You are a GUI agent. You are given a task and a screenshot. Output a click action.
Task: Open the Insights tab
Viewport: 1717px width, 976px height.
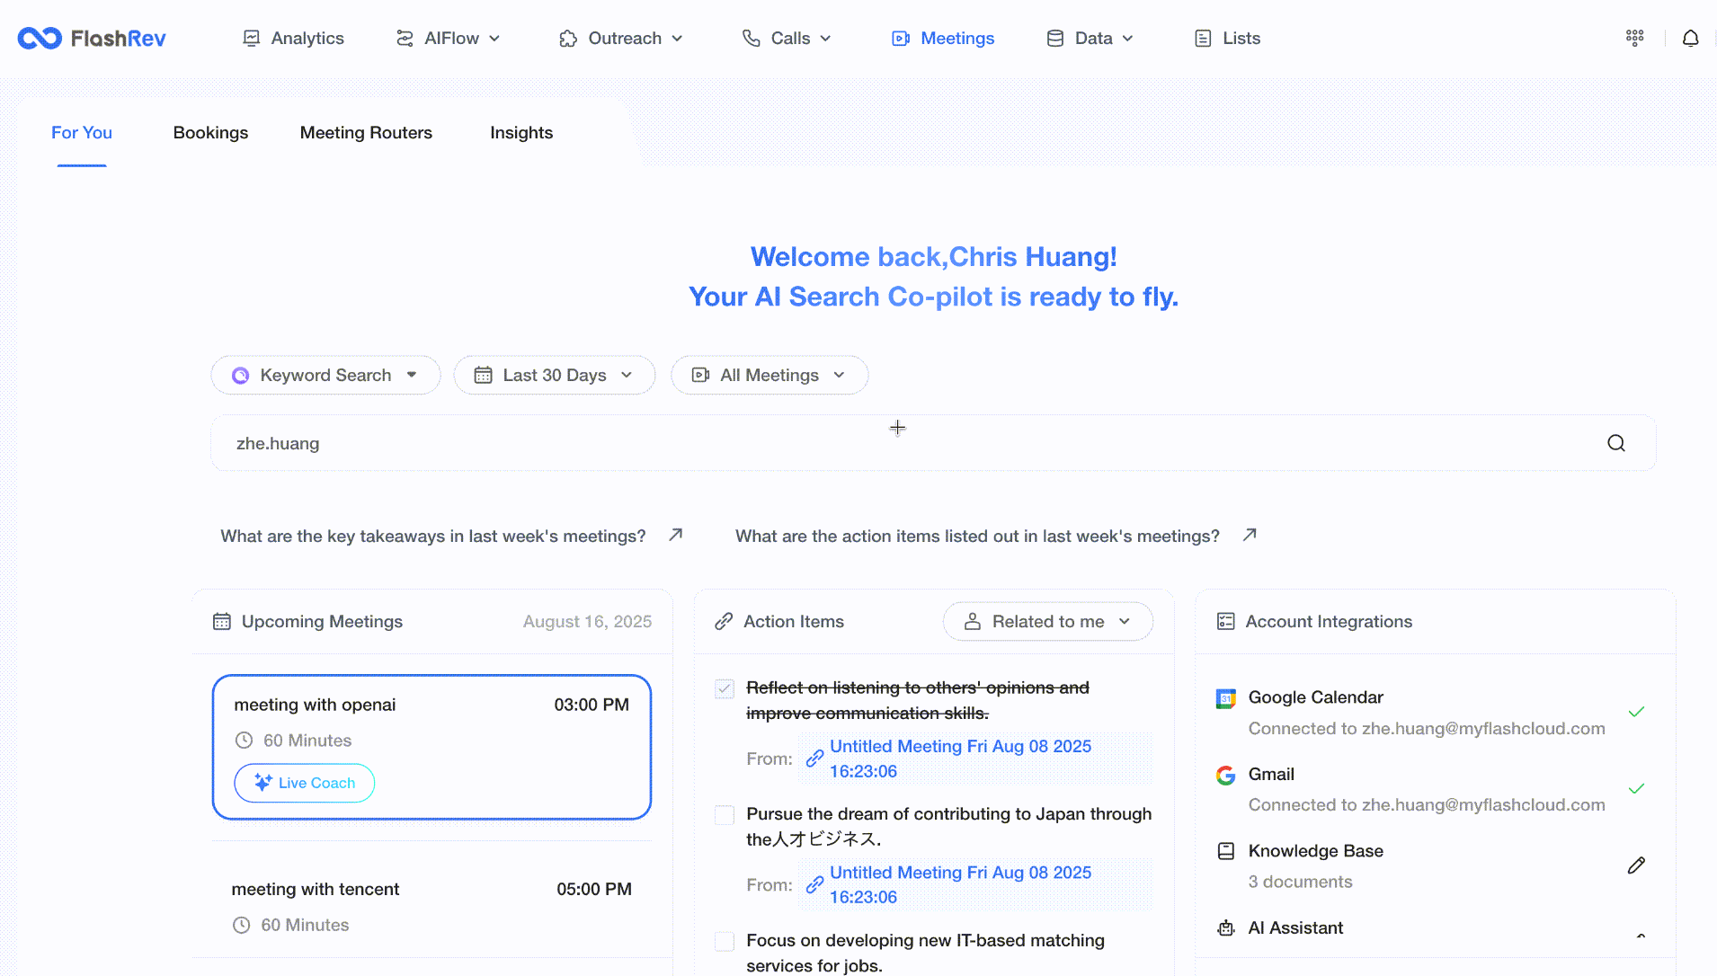pyautogui.click(x=521, y=133)
